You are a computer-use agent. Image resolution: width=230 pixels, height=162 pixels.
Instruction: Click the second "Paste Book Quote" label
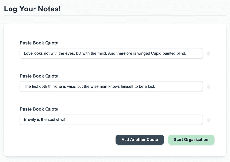[39, 76]
